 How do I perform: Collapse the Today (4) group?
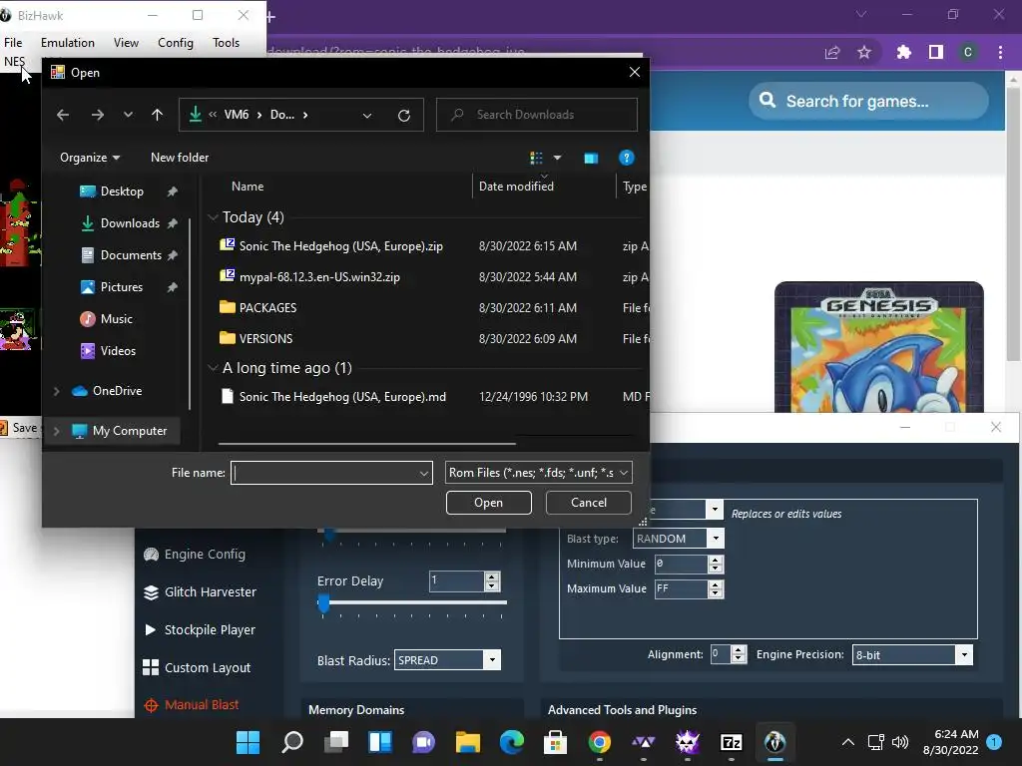(213, 217)
